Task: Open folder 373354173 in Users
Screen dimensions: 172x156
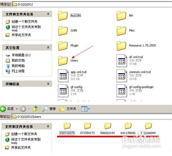Action: [x=87, y=126]
